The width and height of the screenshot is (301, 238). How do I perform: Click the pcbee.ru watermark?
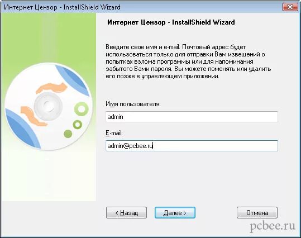click(x=273, y=226)
